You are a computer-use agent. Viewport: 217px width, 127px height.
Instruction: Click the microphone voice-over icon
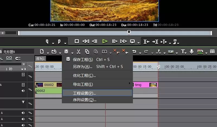192,52
